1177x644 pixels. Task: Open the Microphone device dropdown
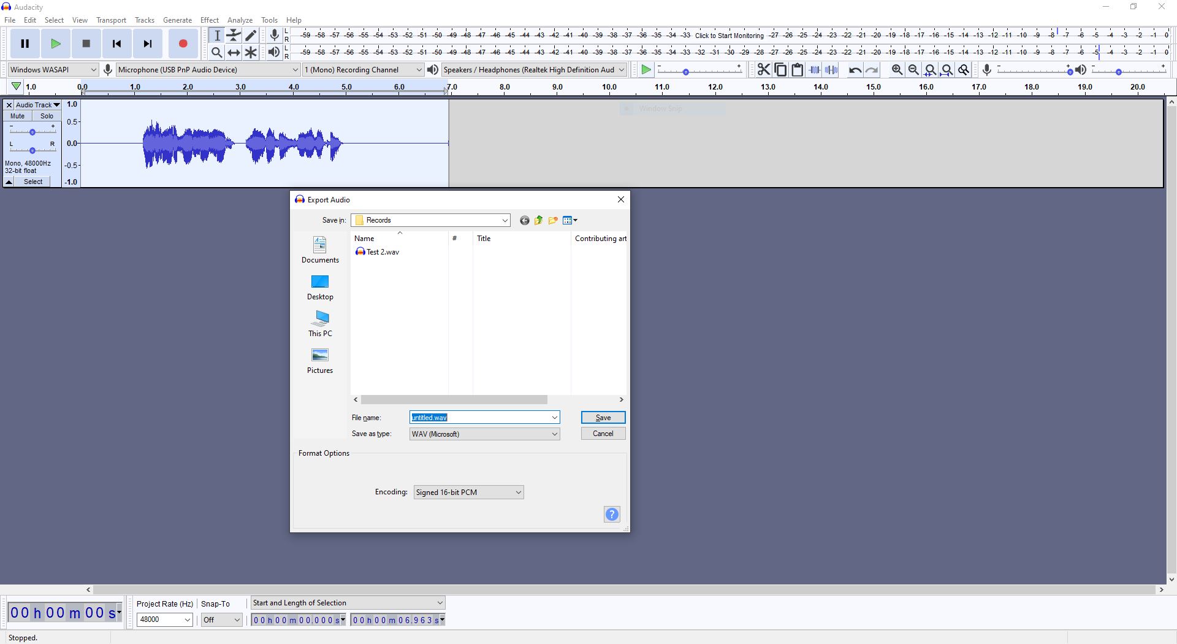(208, 70)
